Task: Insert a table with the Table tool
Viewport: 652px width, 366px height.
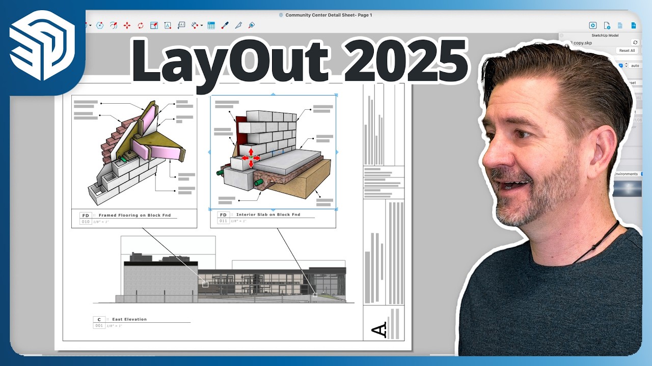Action: [x=211, y=25]
